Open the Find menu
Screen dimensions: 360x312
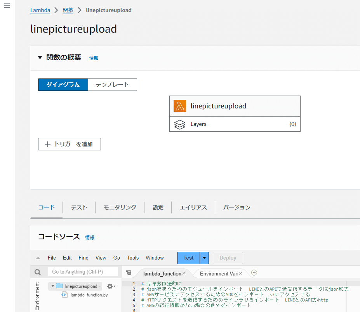click(x=83, y=258)
